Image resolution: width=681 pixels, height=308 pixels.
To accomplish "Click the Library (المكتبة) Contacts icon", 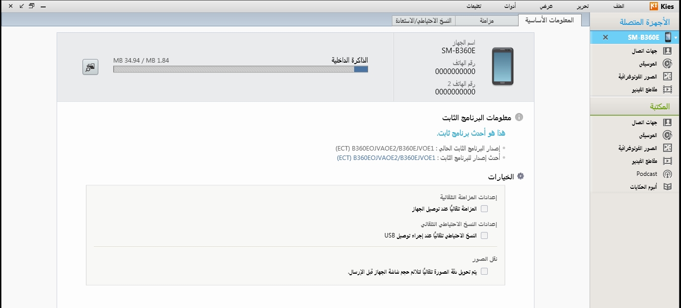I will [668, 122].
